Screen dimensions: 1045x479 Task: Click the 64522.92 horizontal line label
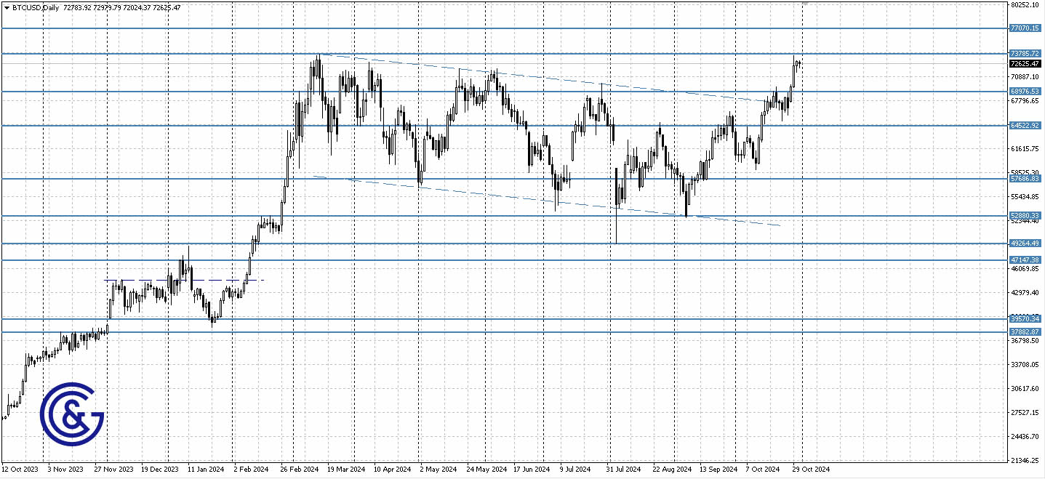pos(1025,126)
